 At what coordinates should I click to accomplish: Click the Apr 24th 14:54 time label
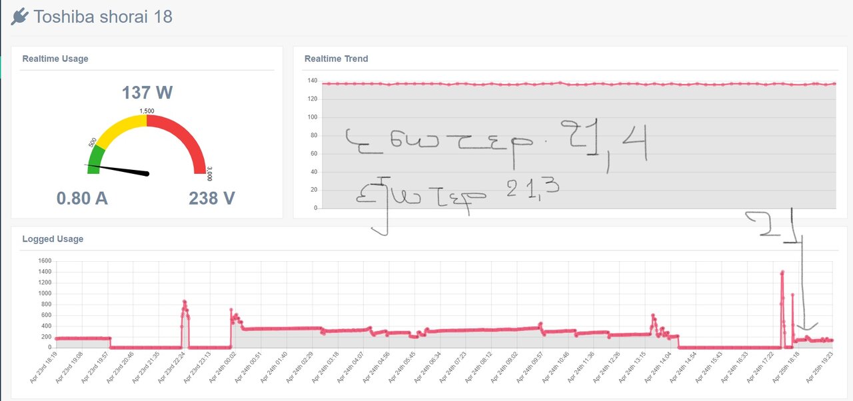[x=684, y=367]
